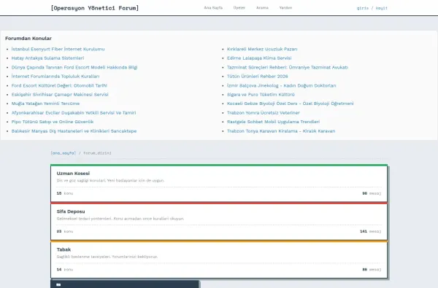Viewport: 438px width, 288px height.
Task: Click the 14 konu count in Tabak
Action: 65,270
